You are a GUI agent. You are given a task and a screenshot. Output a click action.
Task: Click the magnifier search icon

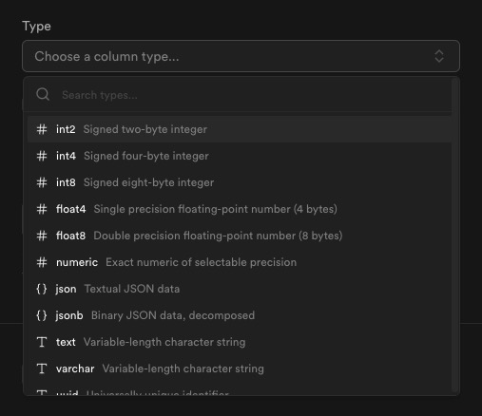coord(43,94)
